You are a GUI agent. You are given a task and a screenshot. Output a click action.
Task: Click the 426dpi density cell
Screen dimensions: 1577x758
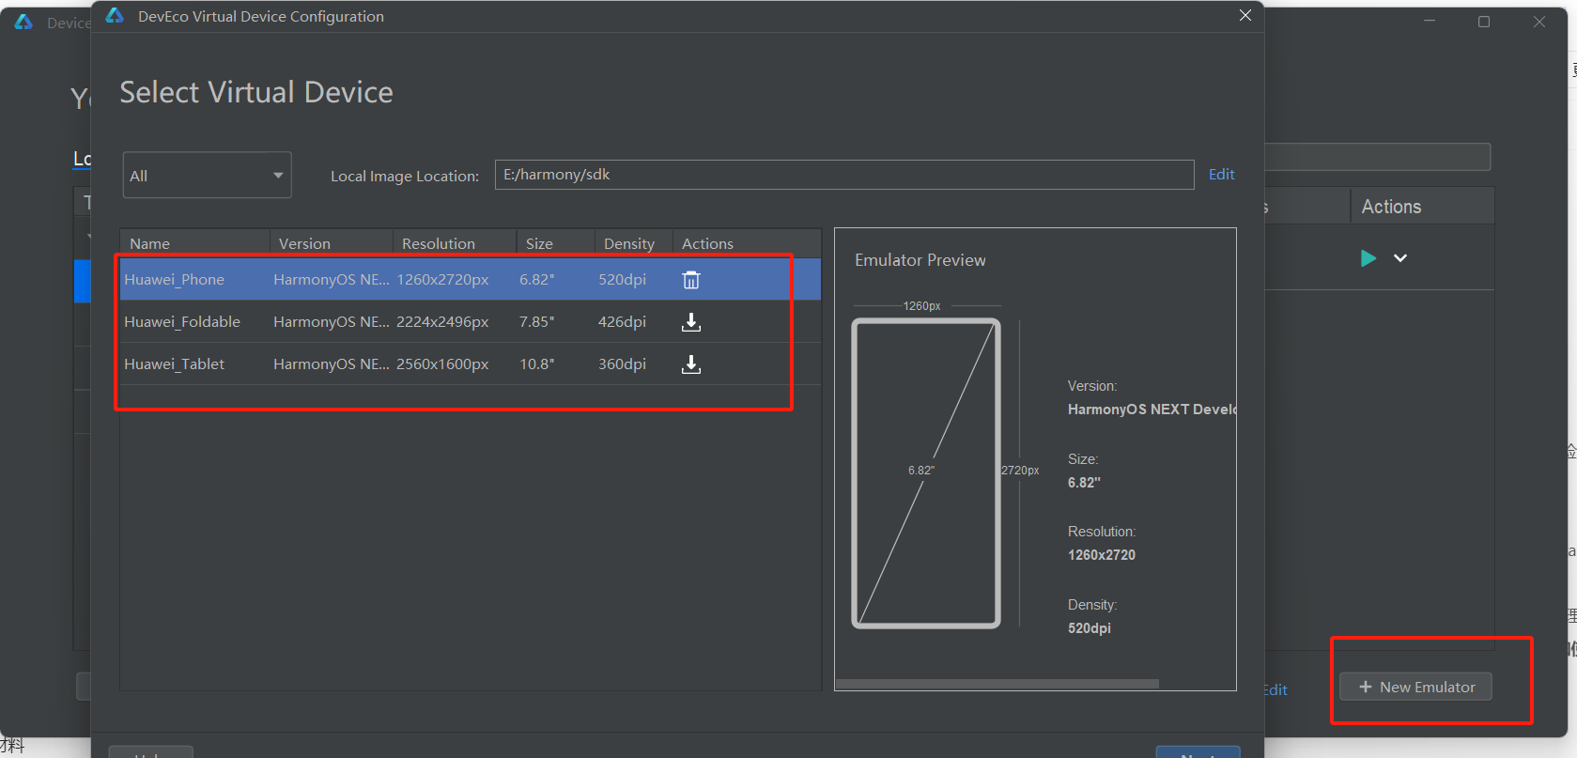622,322
